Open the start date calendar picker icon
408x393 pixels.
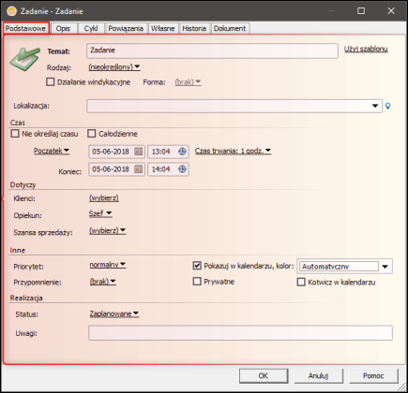pyautogui.click(x=138, y=152)
